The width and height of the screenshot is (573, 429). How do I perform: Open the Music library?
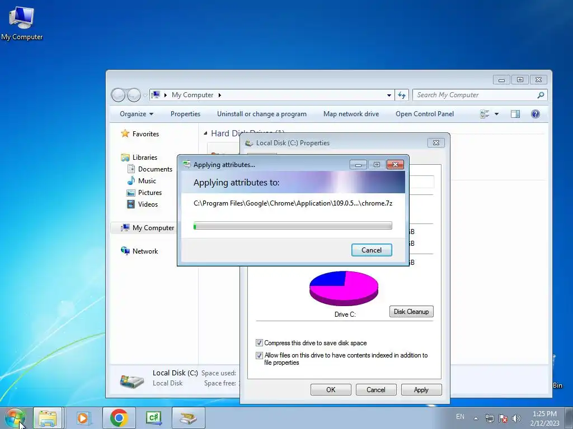(142, 180)
